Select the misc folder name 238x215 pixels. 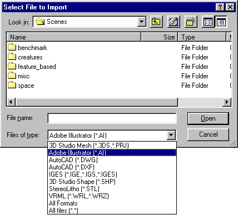[x=24, y=76]
